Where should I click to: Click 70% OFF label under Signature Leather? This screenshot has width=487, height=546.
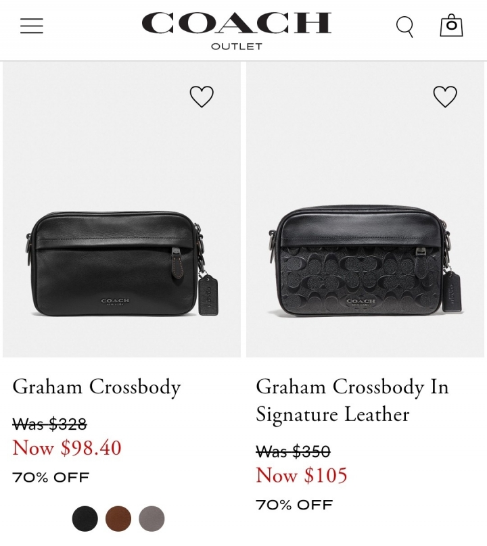(294, 505)
